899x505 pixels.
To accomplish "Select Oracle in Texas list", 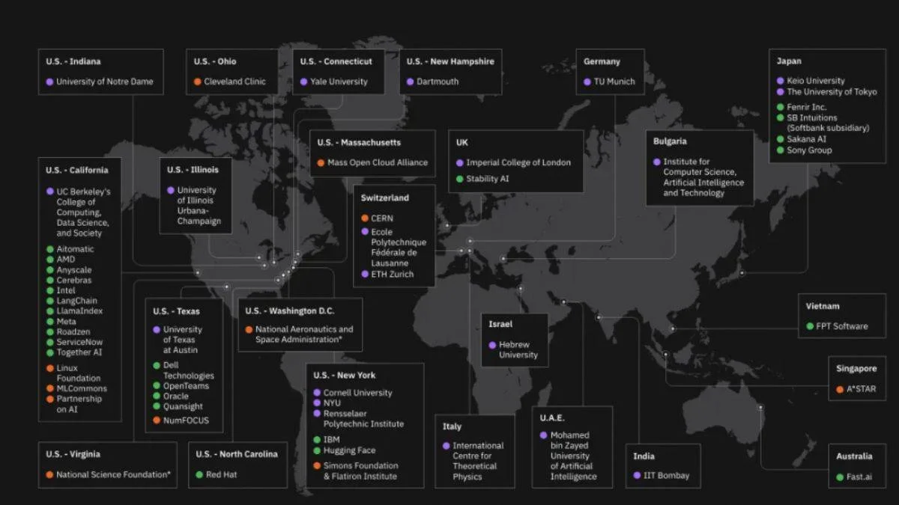I will 171,397.
